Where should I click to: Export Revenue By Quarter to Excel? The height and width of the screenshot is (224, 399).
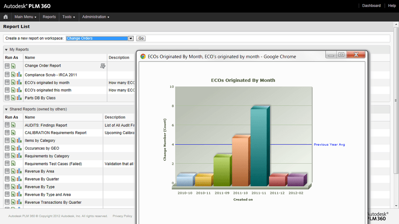[13, 179]
